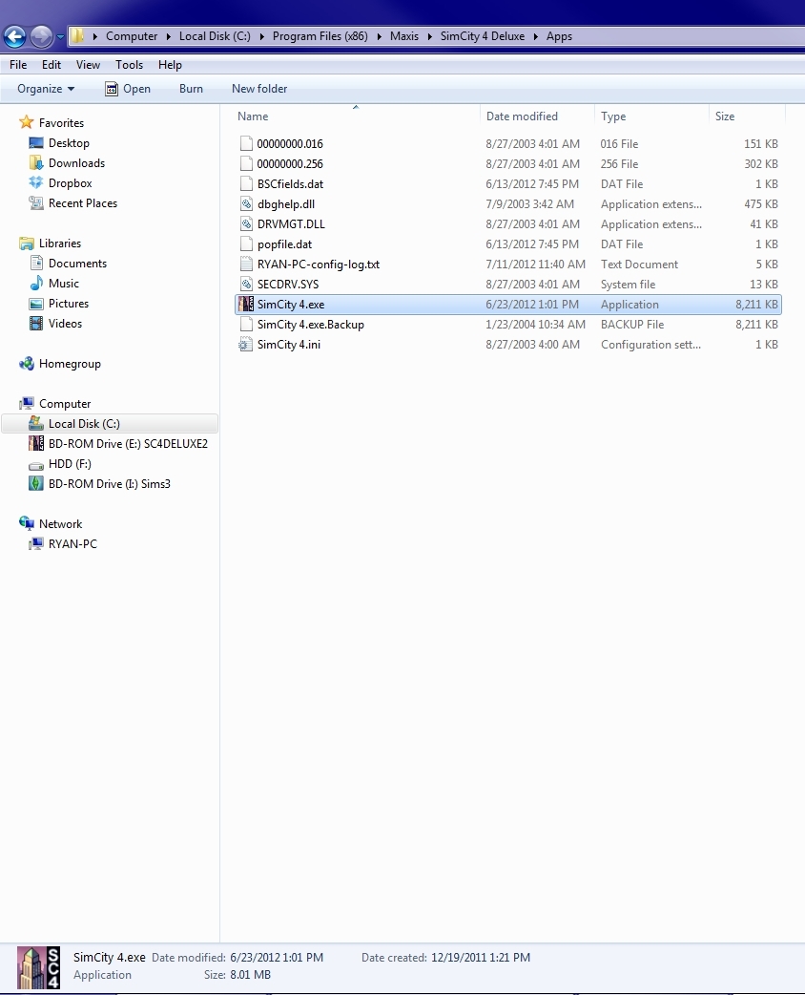Click the HDD (F:) drive icon

36,464
